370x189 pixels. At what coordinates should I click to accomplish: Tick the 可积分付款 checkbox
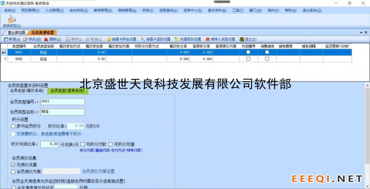pos(83,144)
